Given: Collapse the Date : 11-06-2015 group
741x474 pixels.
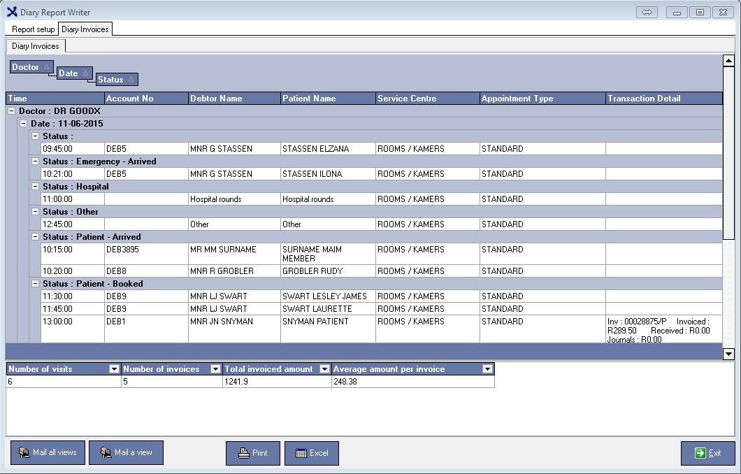Looking at the screenshot, I should (x=24, y=124).
